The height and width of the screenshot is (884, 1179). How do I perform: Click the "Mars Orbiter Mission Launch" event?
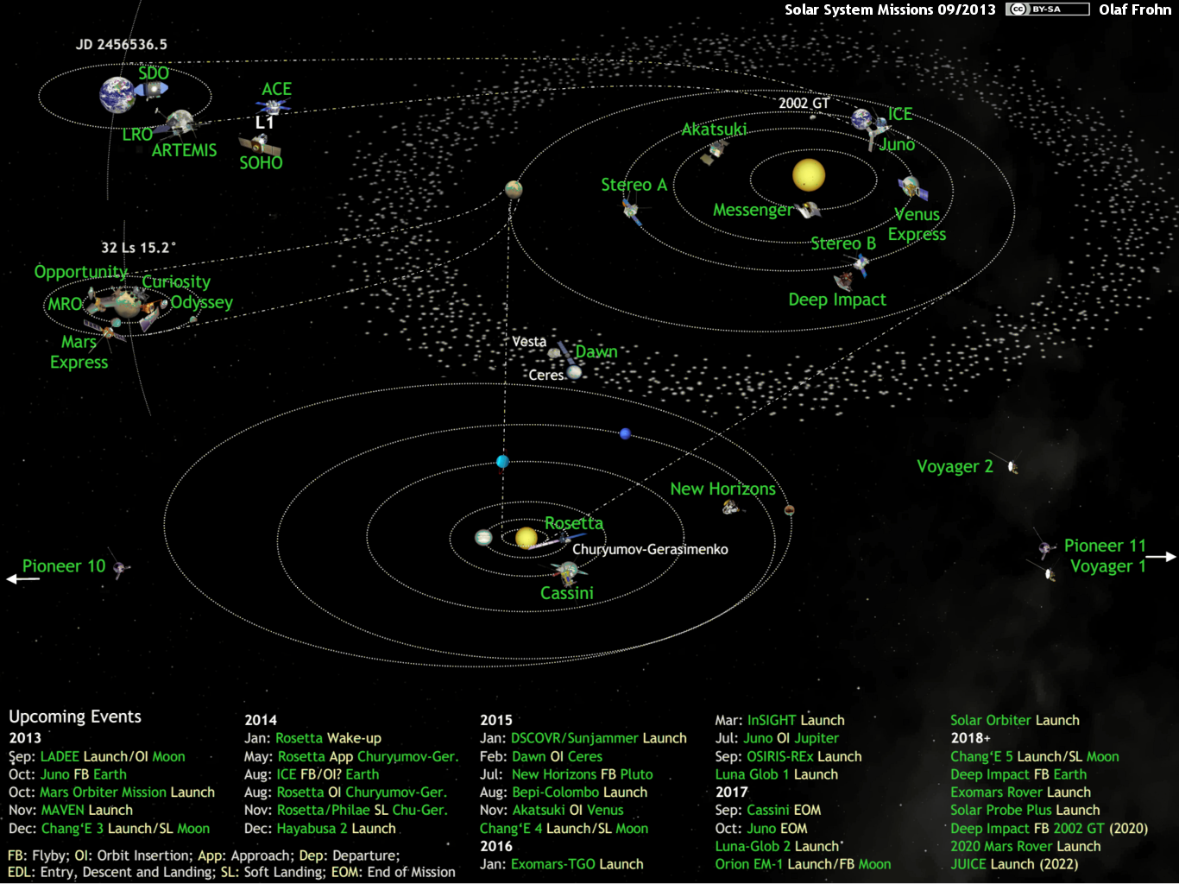click(x=127, y=792)
